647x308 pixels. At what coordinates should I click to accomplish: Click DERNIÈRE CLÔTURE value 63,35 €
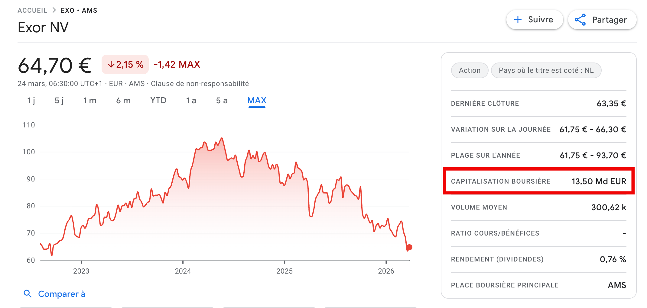pyautogui.click(x=611, y=104)
